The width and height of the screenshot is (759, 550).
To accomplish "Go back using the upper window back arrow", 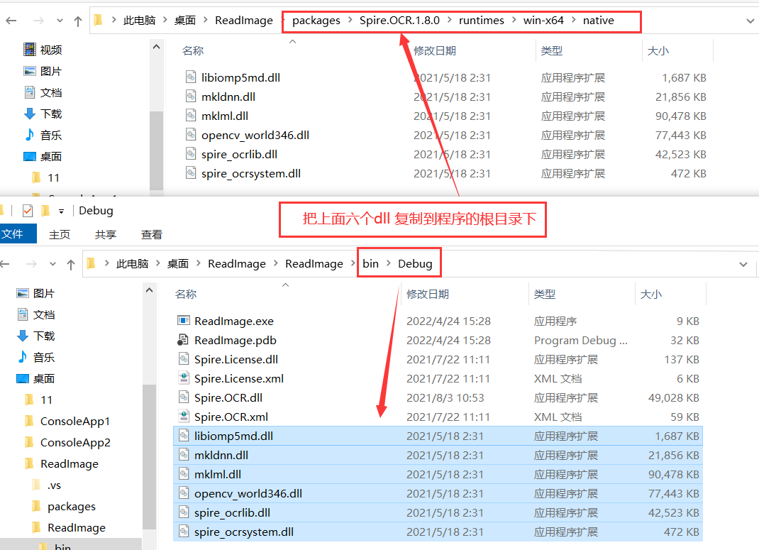I will point(11,21).
